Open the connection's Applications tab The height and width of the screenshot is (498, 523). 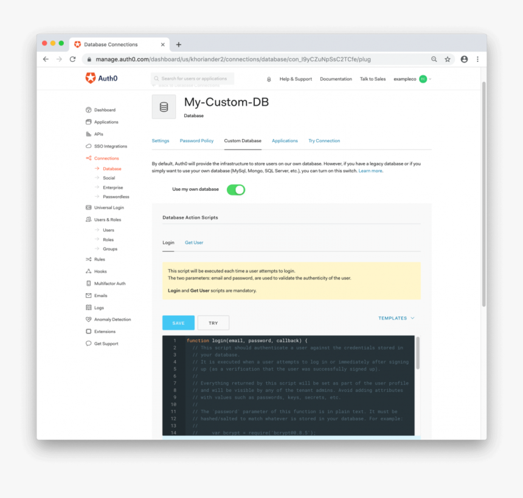[x=285, y=141]
